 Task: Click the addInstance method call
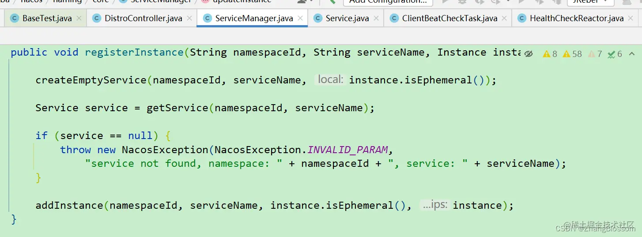69,205
